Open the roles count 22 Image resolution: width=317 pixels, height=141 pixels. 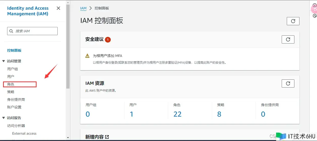(177, 114)
